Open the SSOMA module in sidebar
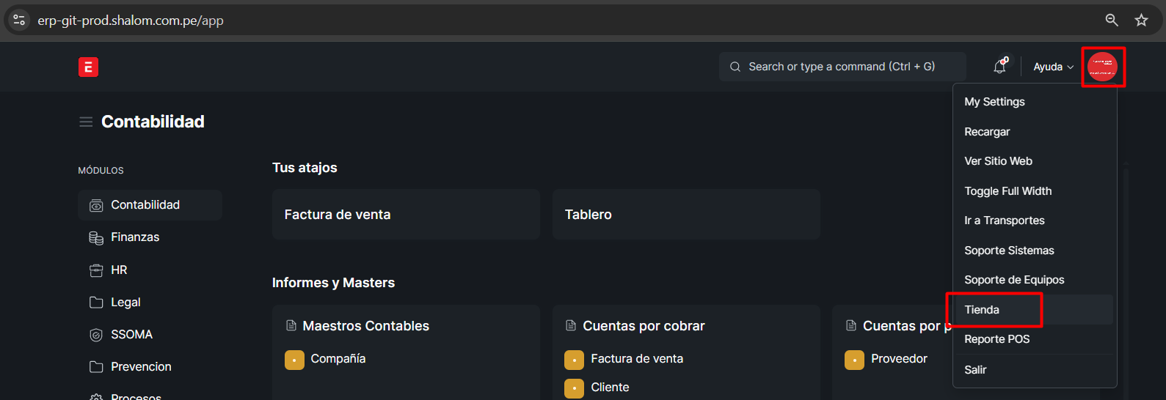Image resolution: width=1166 pixels, height=400 pixels. click(131, 335)
